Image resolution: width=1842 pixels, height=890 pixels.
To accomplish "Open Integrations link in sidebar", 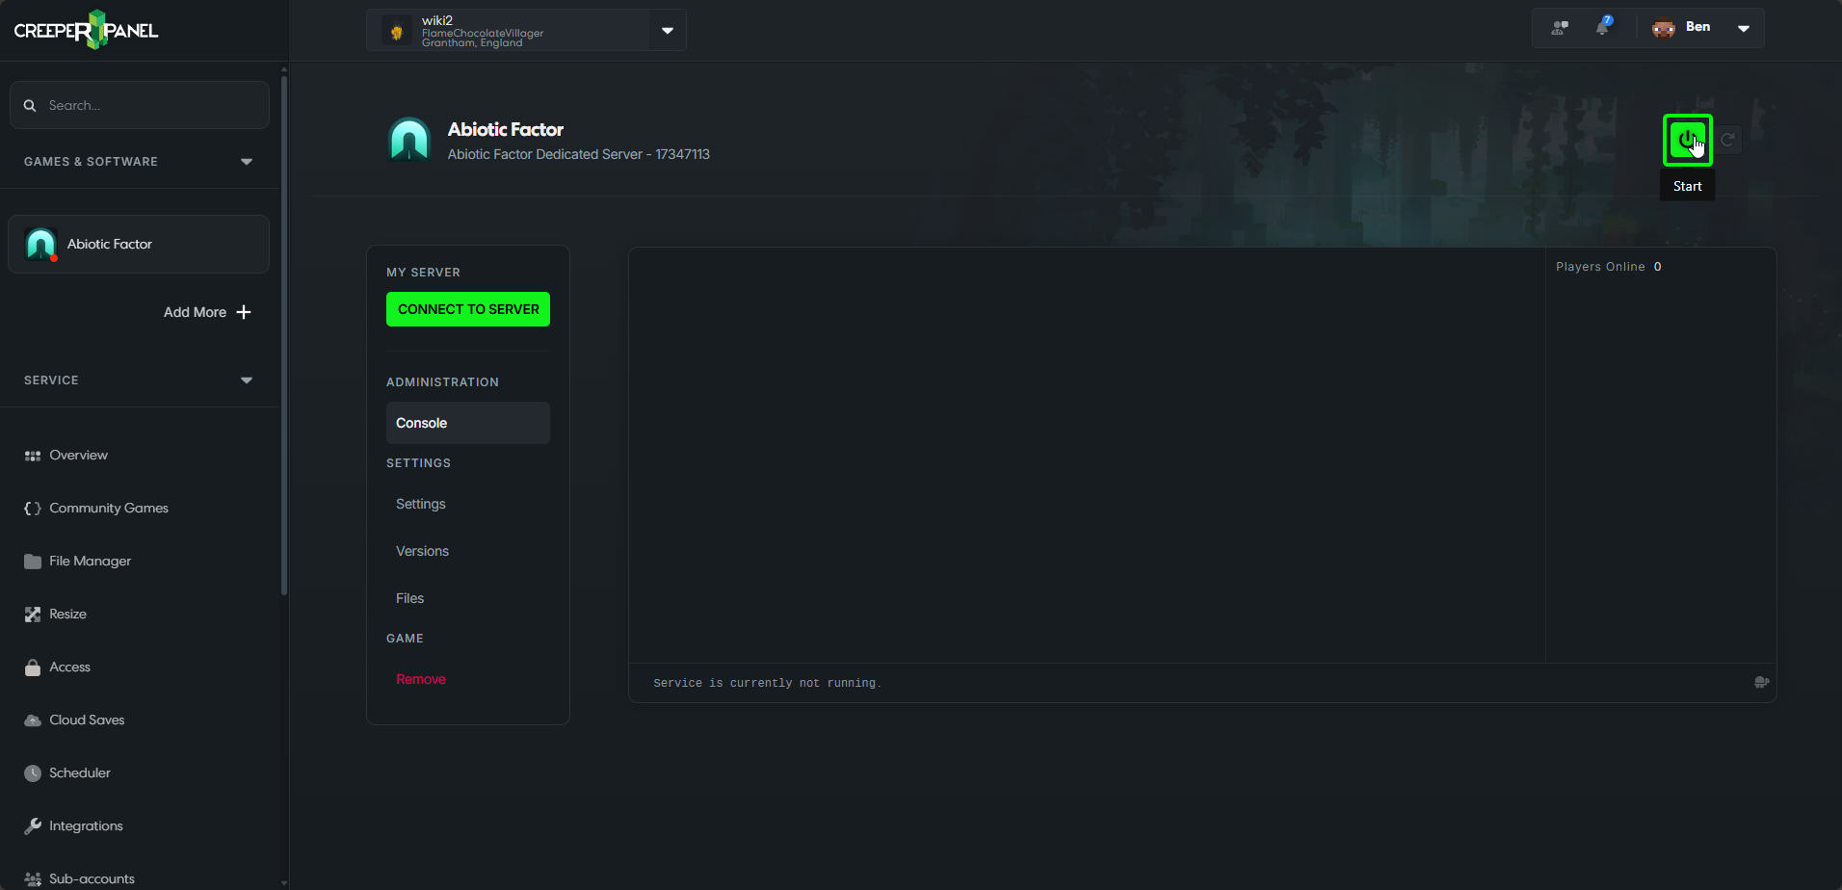I will tap(86, 826).
